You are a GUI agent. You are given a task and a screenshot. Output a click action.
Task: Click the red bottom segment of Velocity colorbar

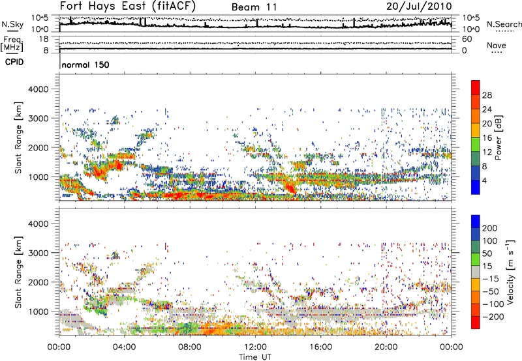click(476, 323)
